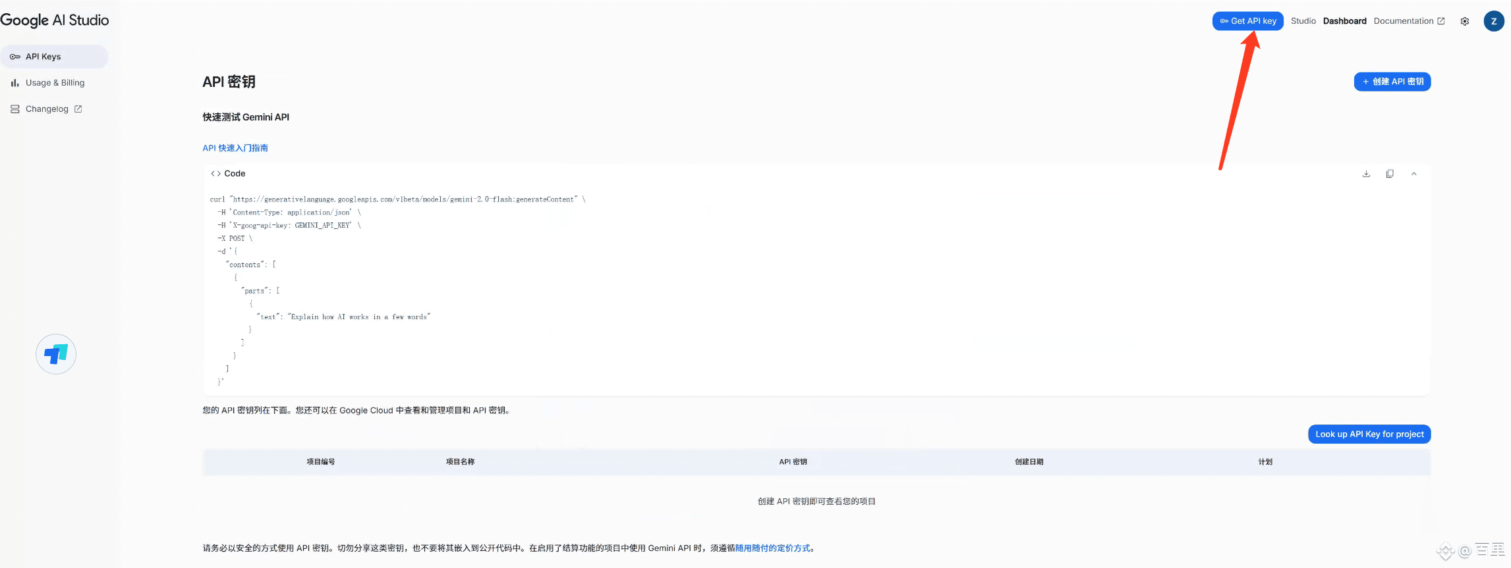Viewport: 1511px width, 568px height.
Task: Download the code snippet
Action: click(x=1366, y=174)
